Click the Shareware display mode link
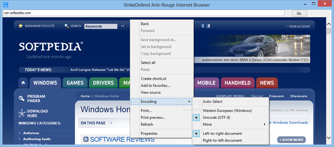The height and width of the screenshot is (147, 334). click(299, 96)
